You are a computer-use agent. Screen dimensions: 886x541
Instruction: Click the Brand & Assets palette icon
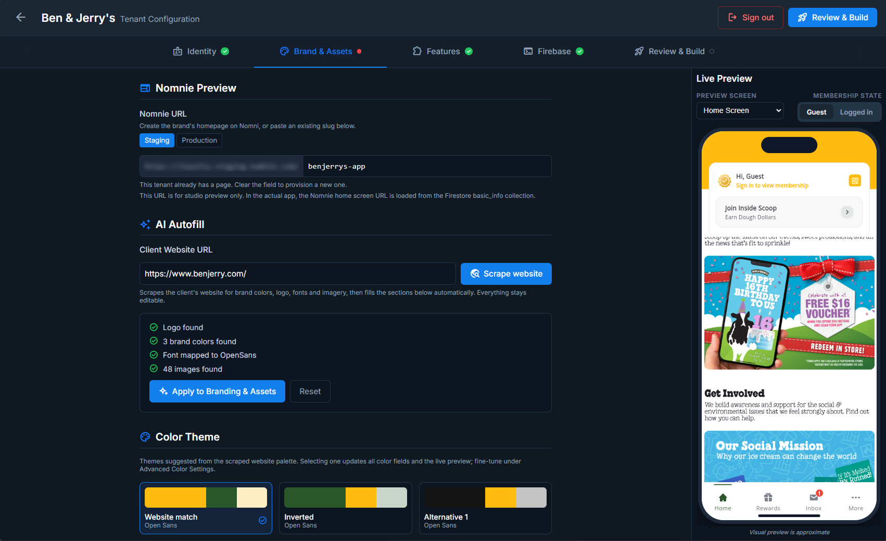(284, 51)
